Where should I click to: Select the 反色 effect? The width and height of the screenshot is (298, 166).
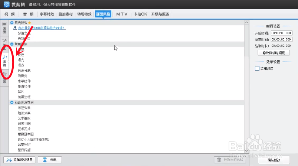point(21,55)
